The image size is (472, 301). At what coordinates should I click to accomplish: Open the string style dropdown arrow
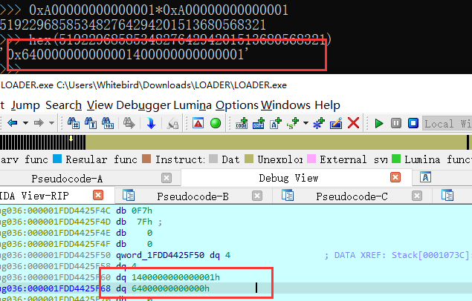pyautogui.click(x=305, y=123)
